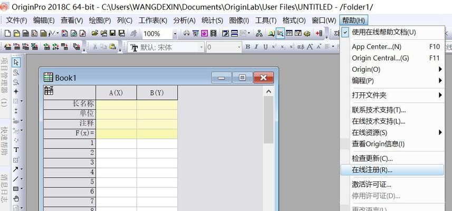The image size is (452, 211).
Task: Select the Arrow drawing tool
Action: pos(16,169)
